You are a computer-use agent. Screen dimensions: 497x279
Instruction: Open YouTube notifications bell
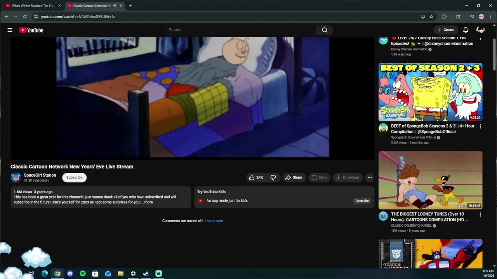pos(466,30)
